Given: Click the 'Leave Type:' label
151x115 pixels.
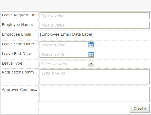Looking at the screenshot, I should (x=13, y=64).
